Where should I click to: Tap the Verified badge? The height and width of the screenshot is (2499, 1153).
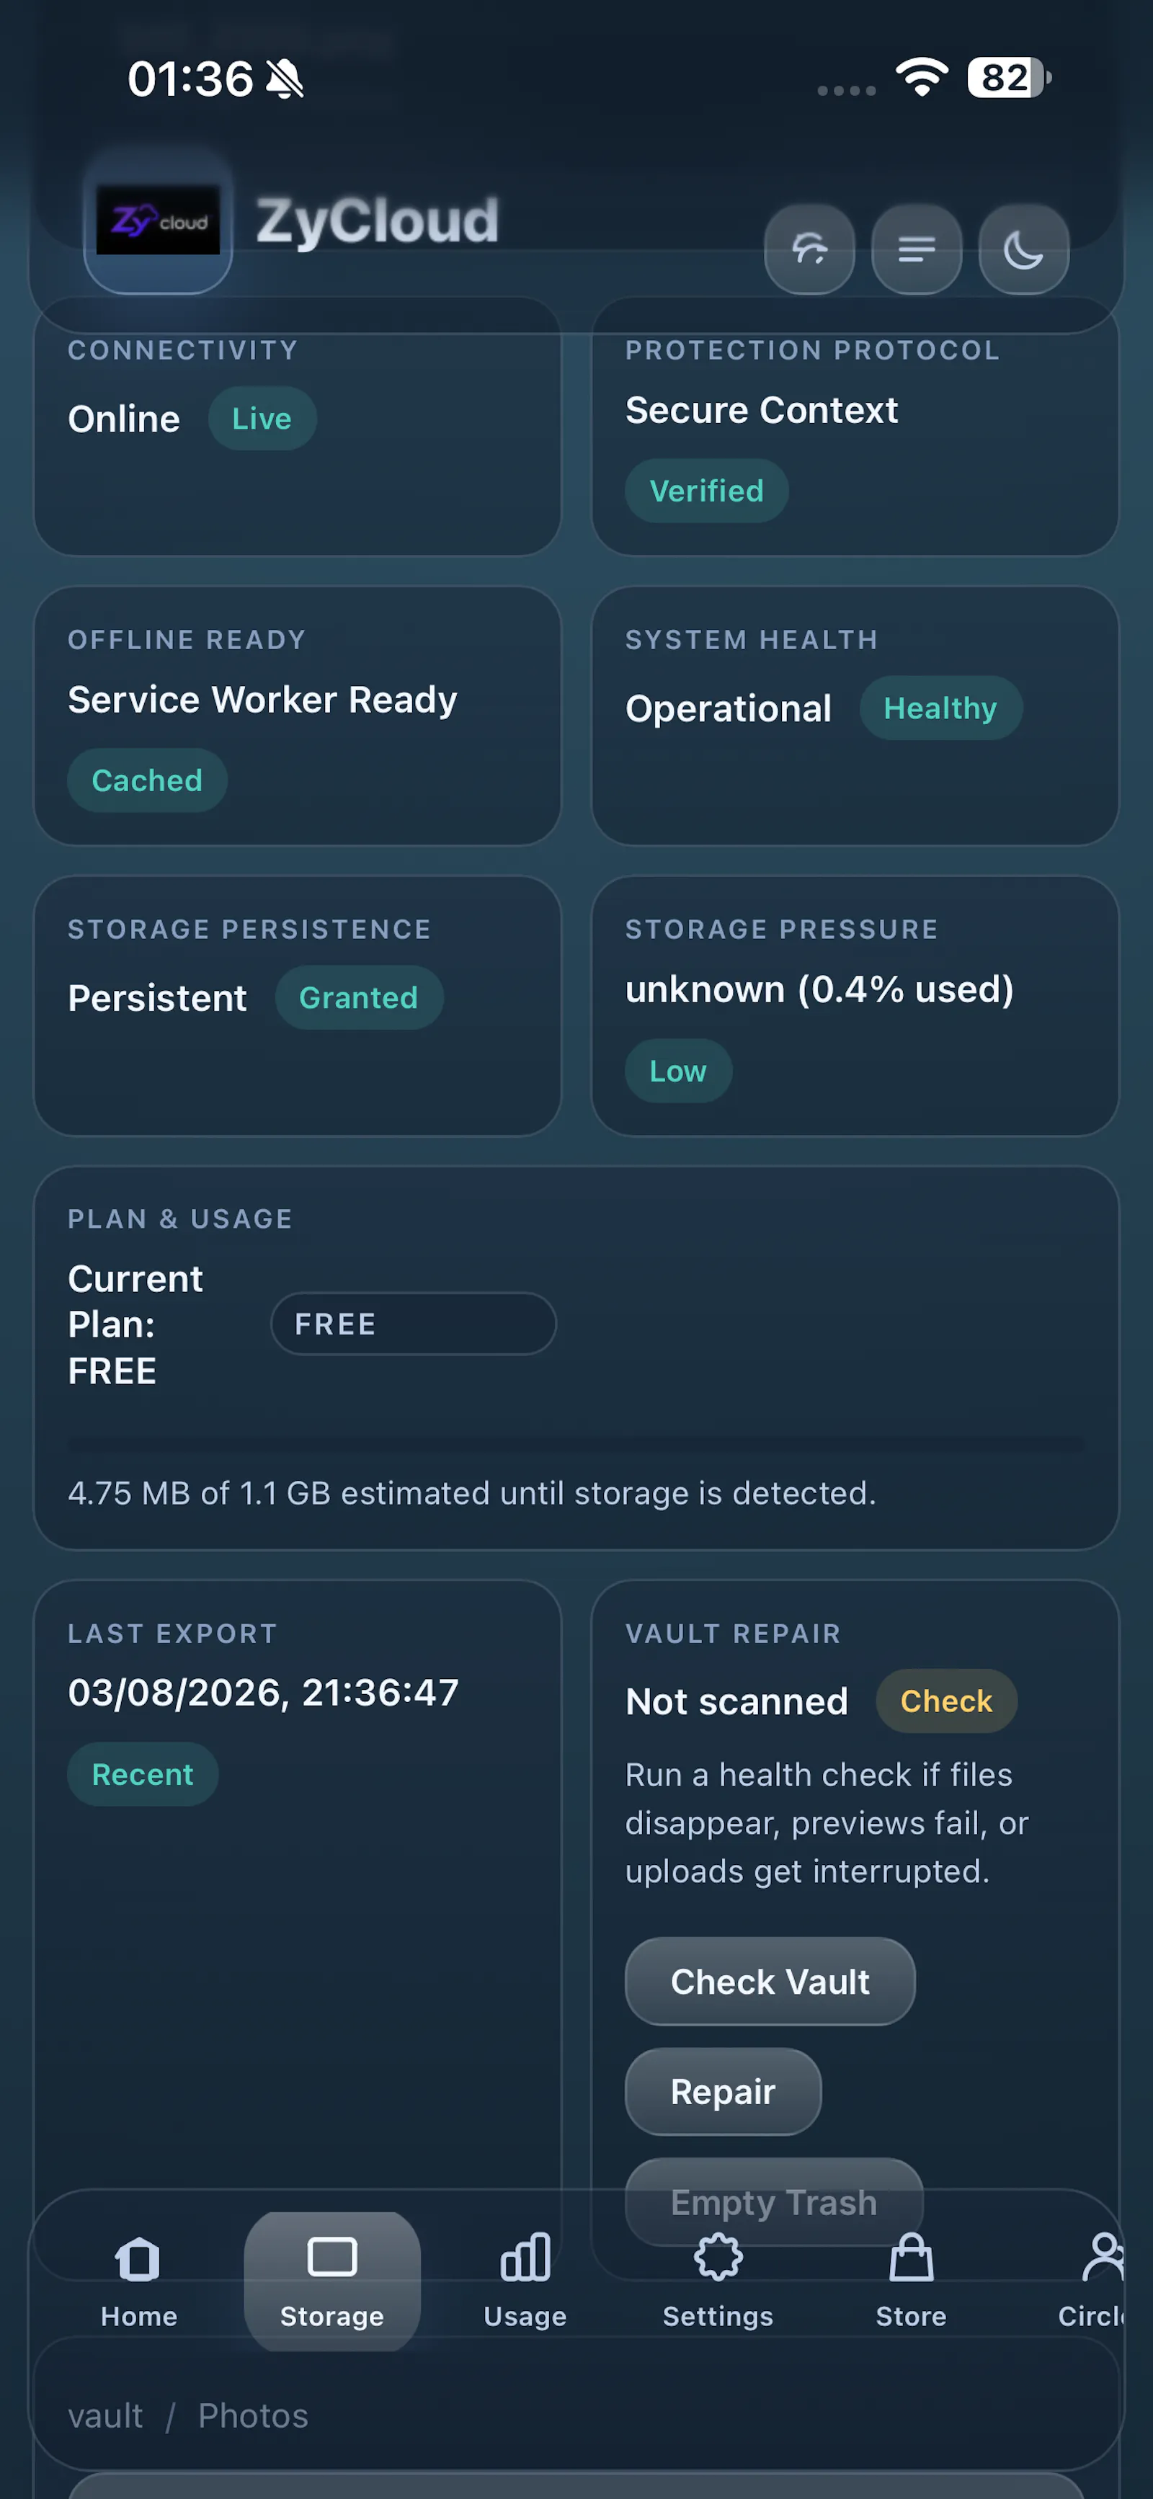coord(706,491)
